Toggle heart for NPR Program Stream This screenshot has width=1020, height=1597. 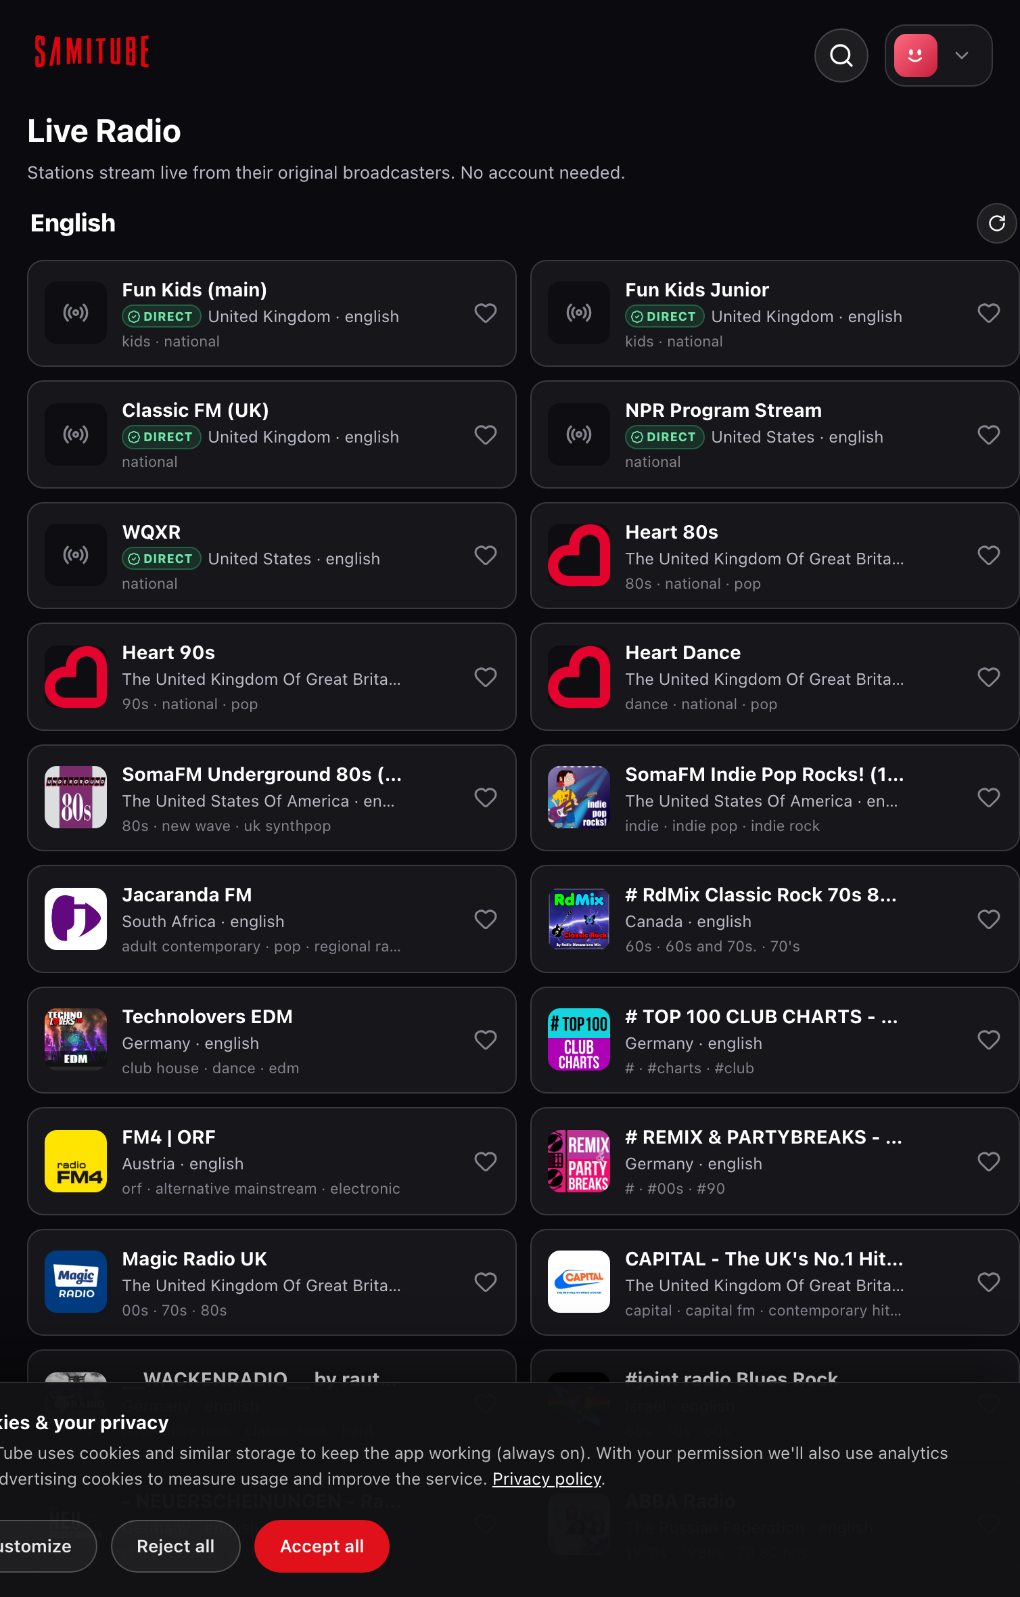989,434
